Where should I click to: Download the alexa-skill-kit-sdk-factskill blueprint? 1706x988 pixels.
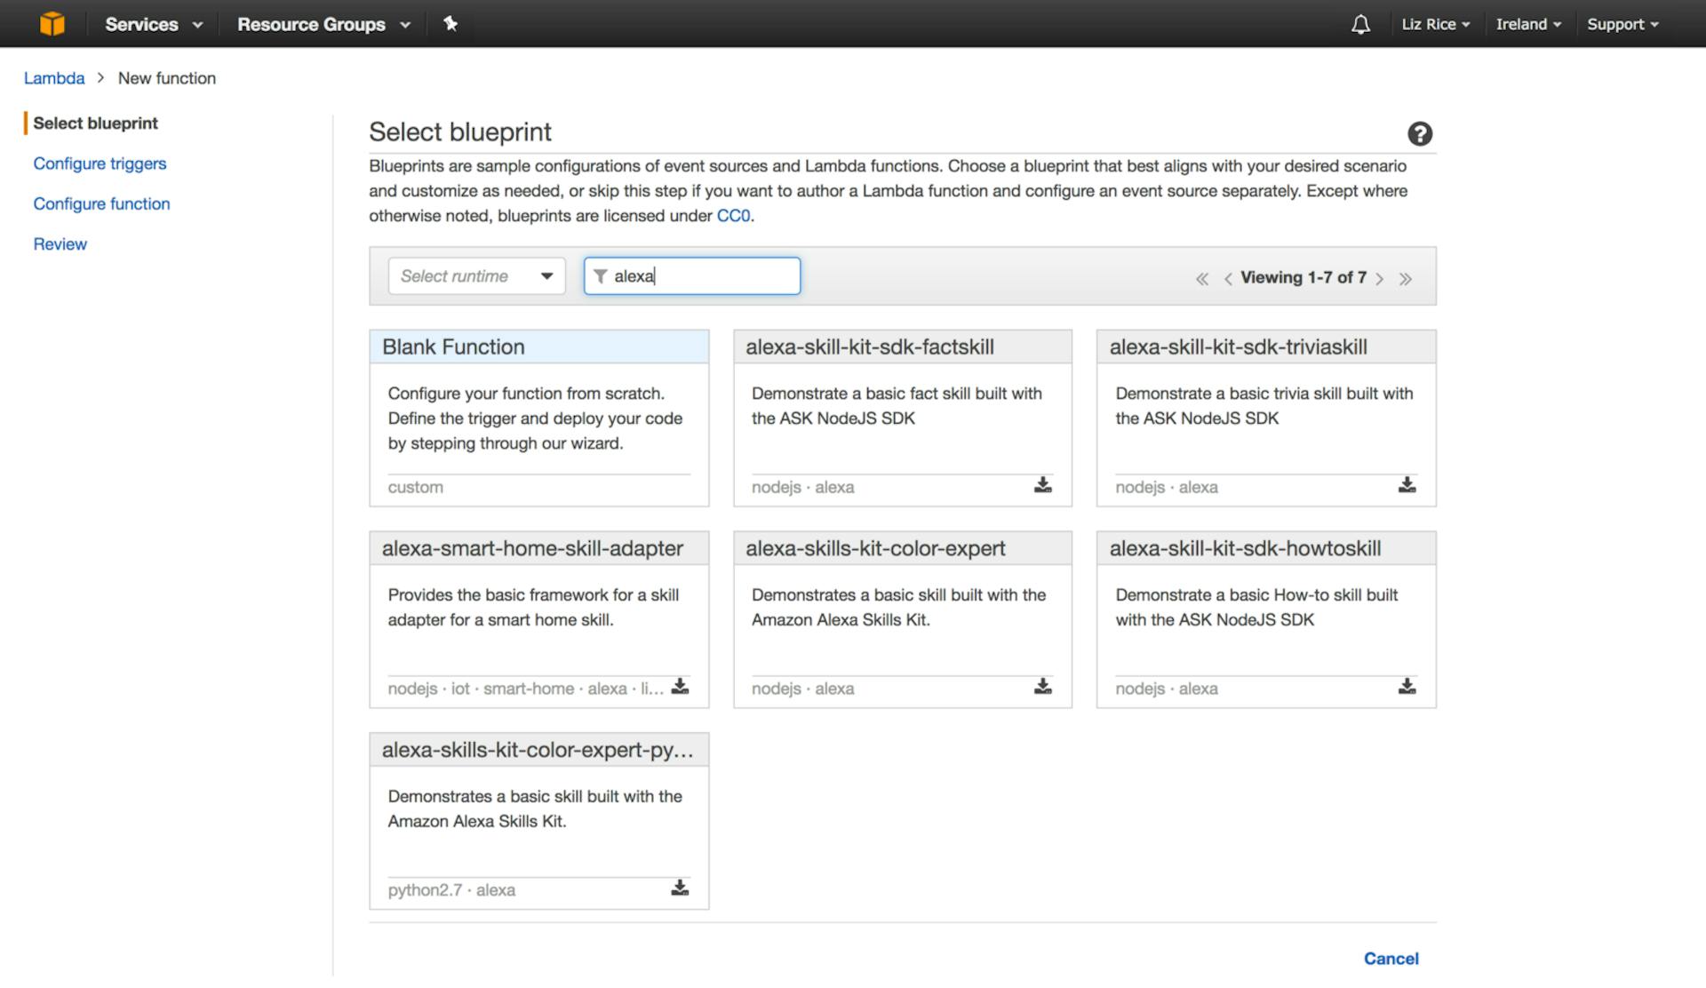[x=1042, y=485]
